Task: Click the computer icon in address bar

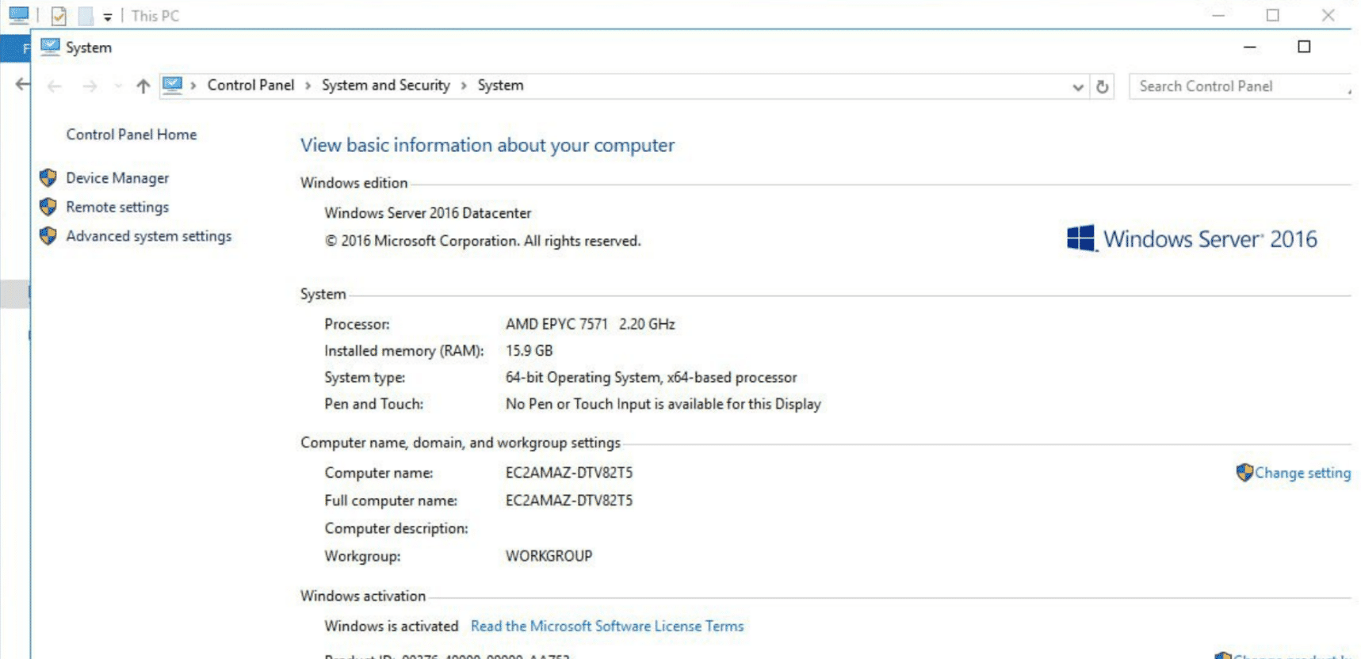Action: (172, 85)
